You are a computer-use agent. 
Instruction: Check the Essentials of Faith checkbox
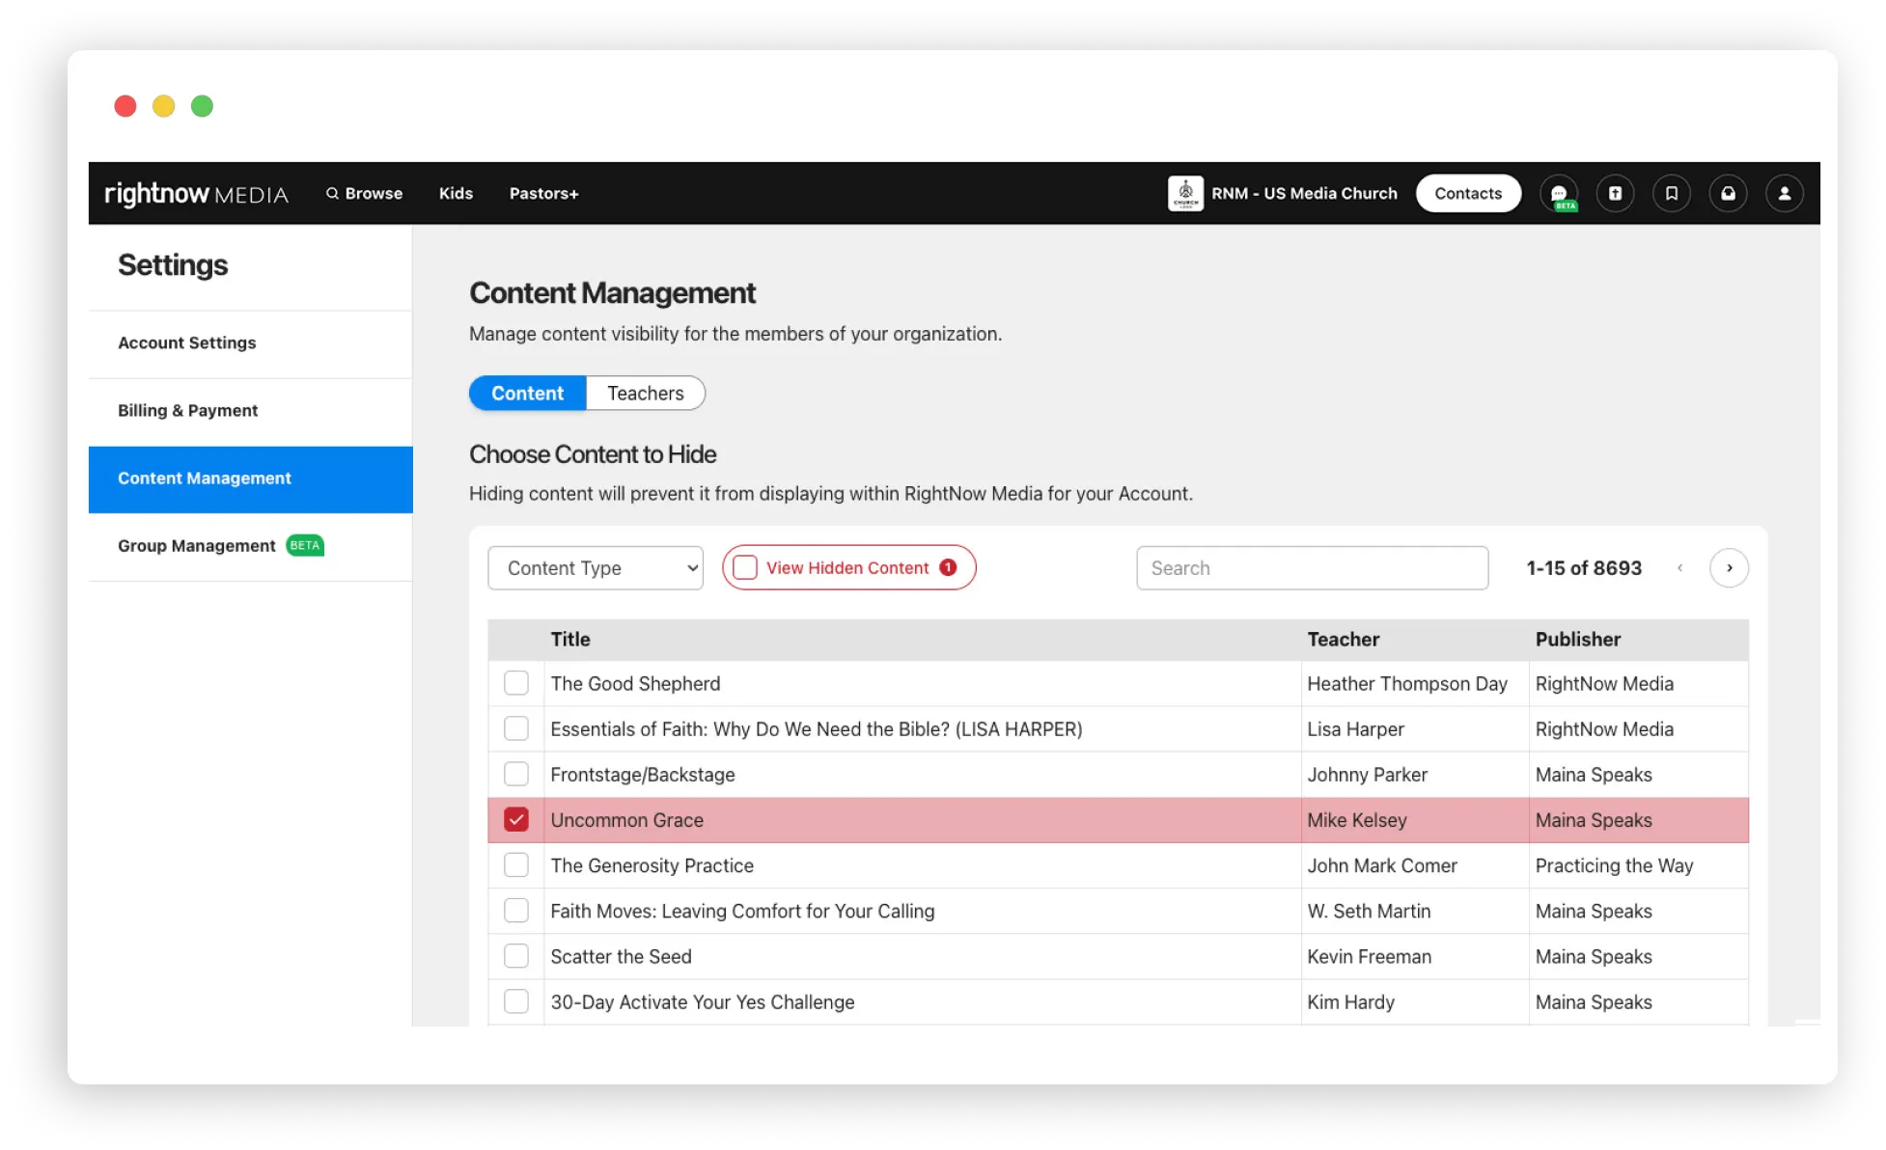tap(516, 728)
